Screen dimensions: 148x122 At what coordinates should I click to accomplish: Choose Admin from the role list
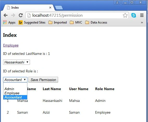pos(15,89)
